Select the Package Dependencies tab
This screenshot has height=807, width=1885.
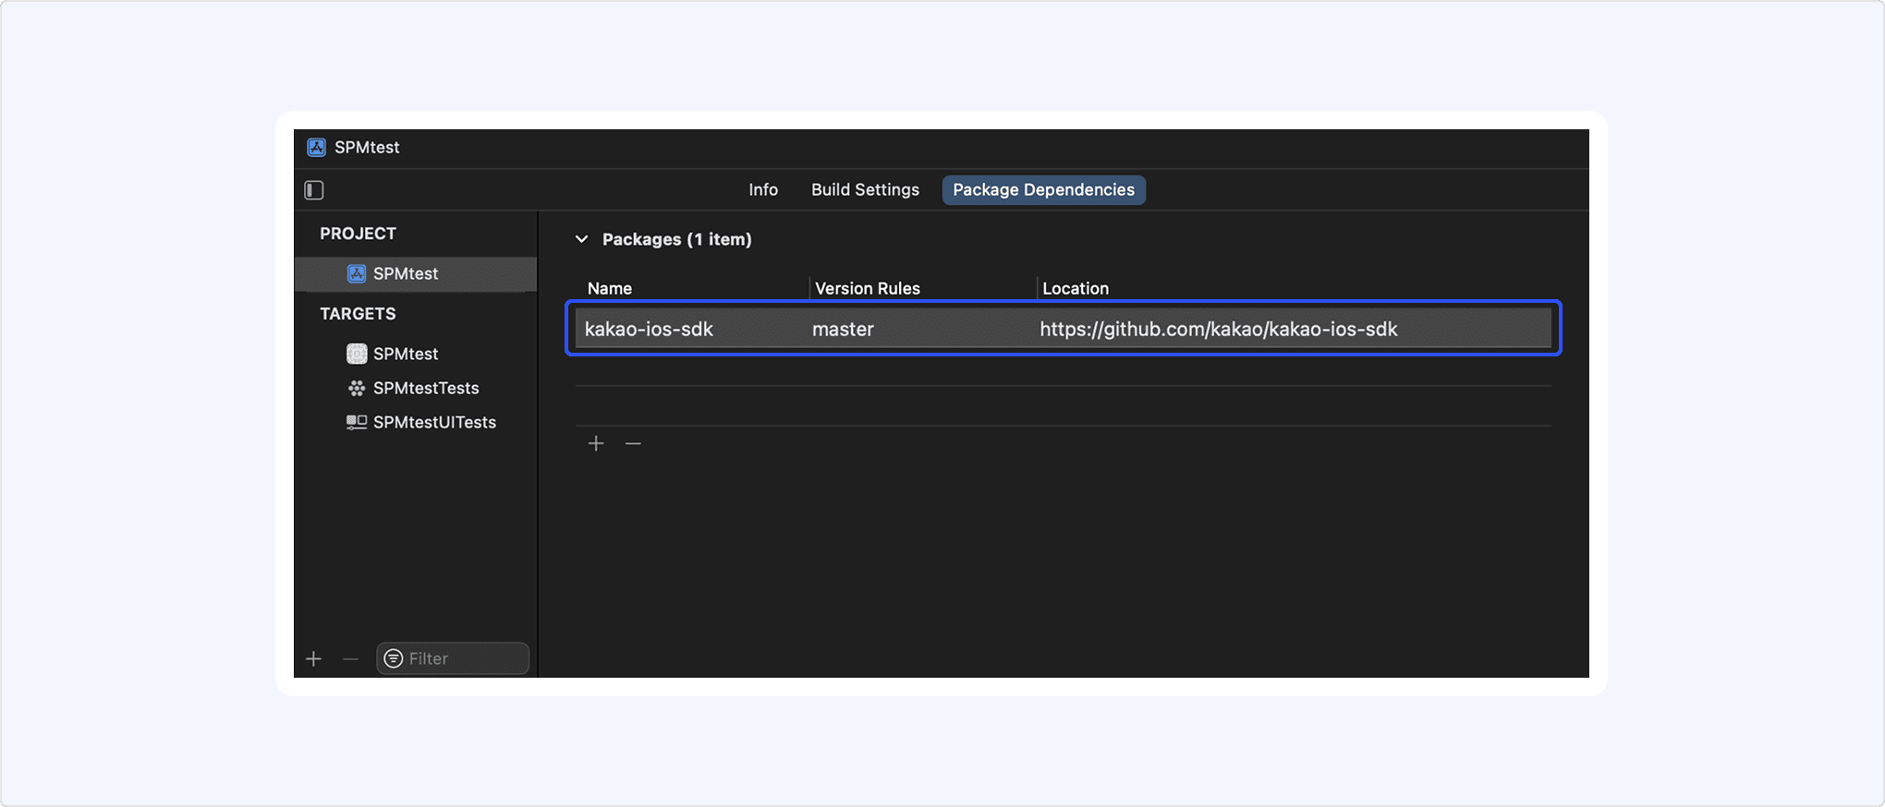point(1043,190)
